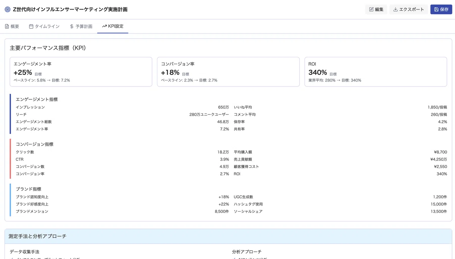Click the pencil icon in the 編集 button

[372, 9]
